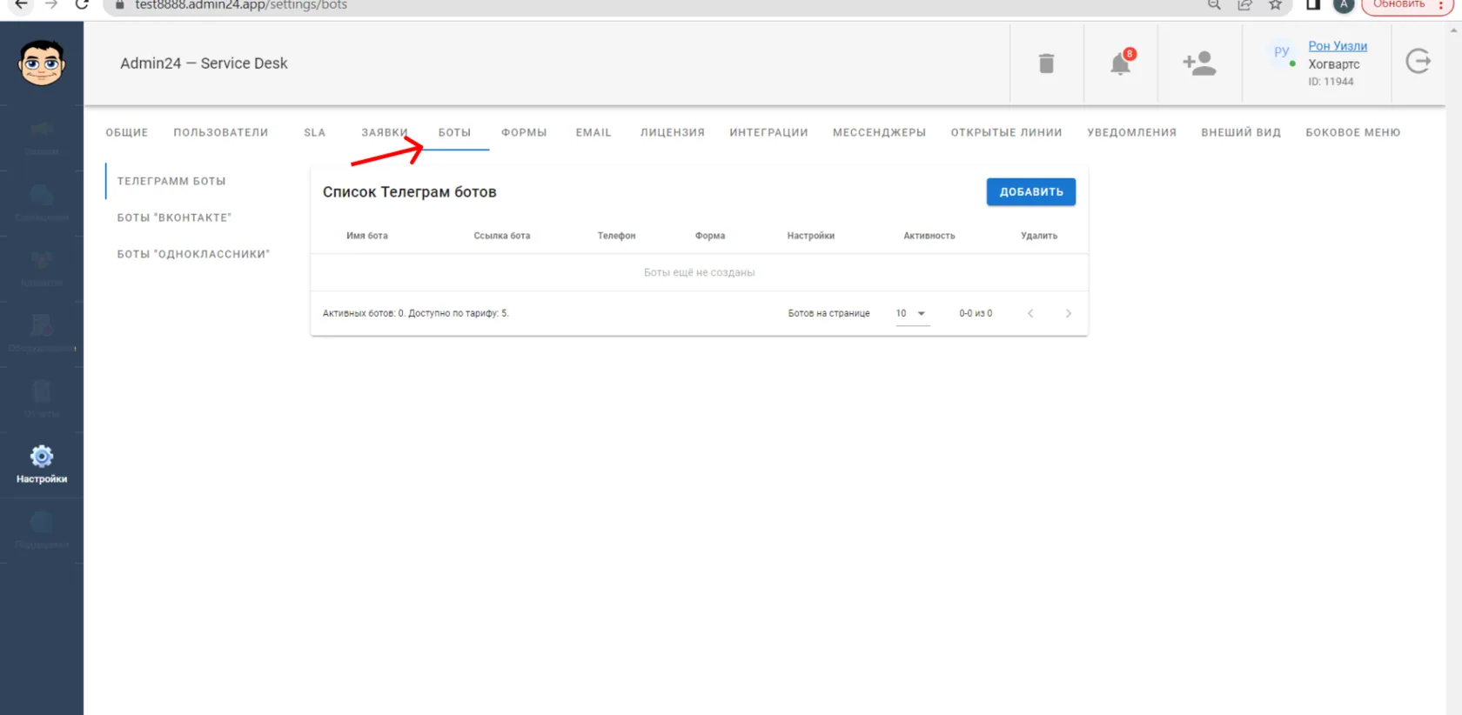The width and height of the screenshot is (1462, 715).
Task: Bookmark this page with the star
Action: click(x=1276, y=4)
